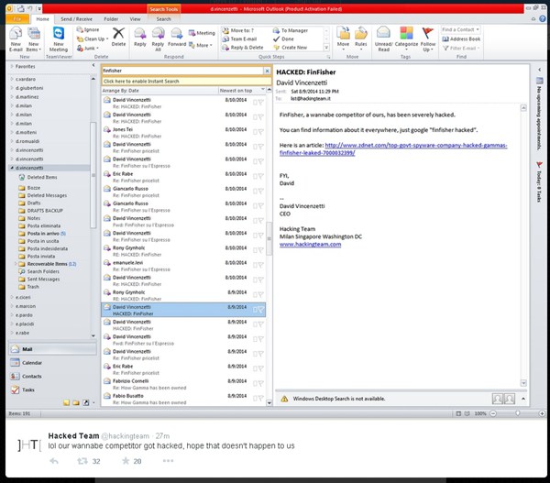Select Eric Rabe 8/9/2014 pricelist message
This screenshot has width=550, height=483.
click(x=183, y=369)
